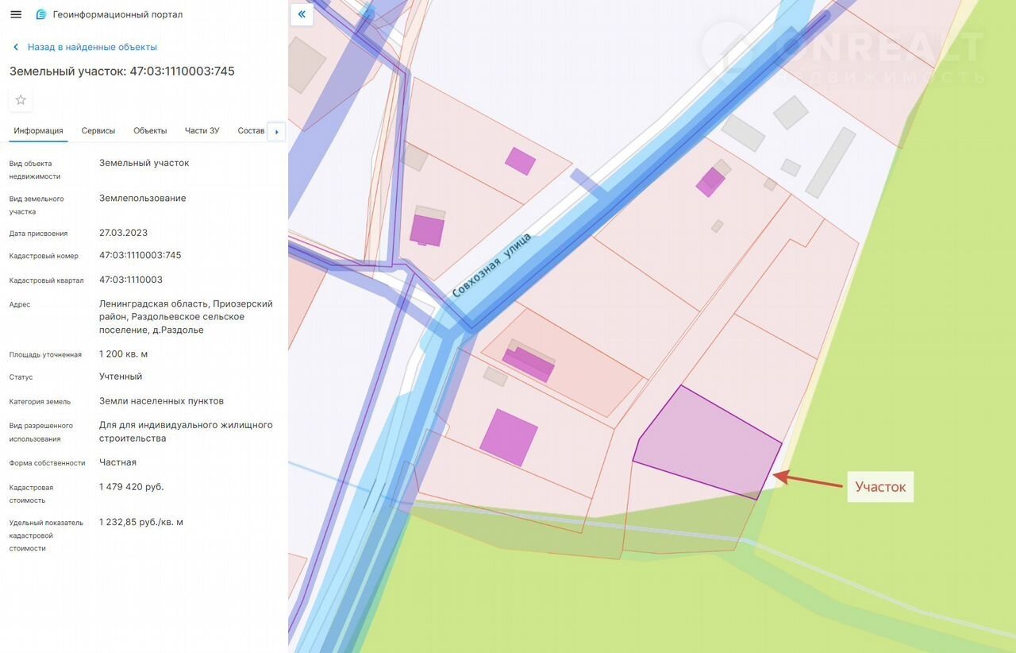Click the cadastral value 1 479 420 руб.
1016x653 pixels.
(x=132, y=486)
